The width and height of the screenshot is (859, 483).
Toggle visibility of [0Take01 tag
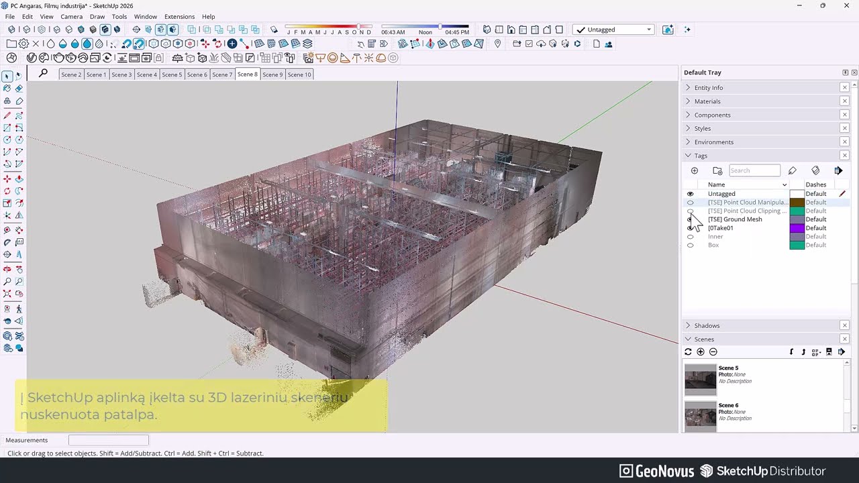690,228
